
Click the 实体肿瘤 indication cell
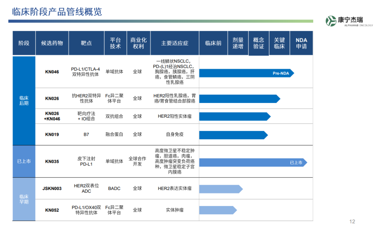click(x=175, y=210)
